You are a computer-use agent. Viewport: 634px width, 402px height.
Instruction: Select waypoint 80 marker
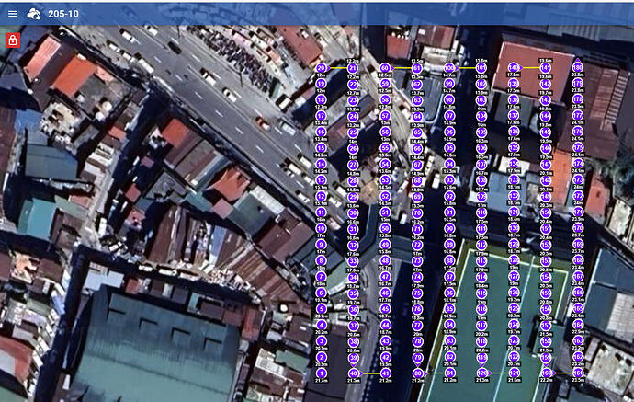417,373
